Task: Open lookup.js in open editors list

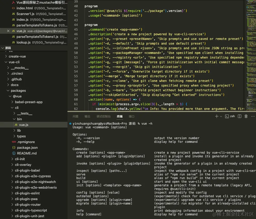Action: pos(34,43)
